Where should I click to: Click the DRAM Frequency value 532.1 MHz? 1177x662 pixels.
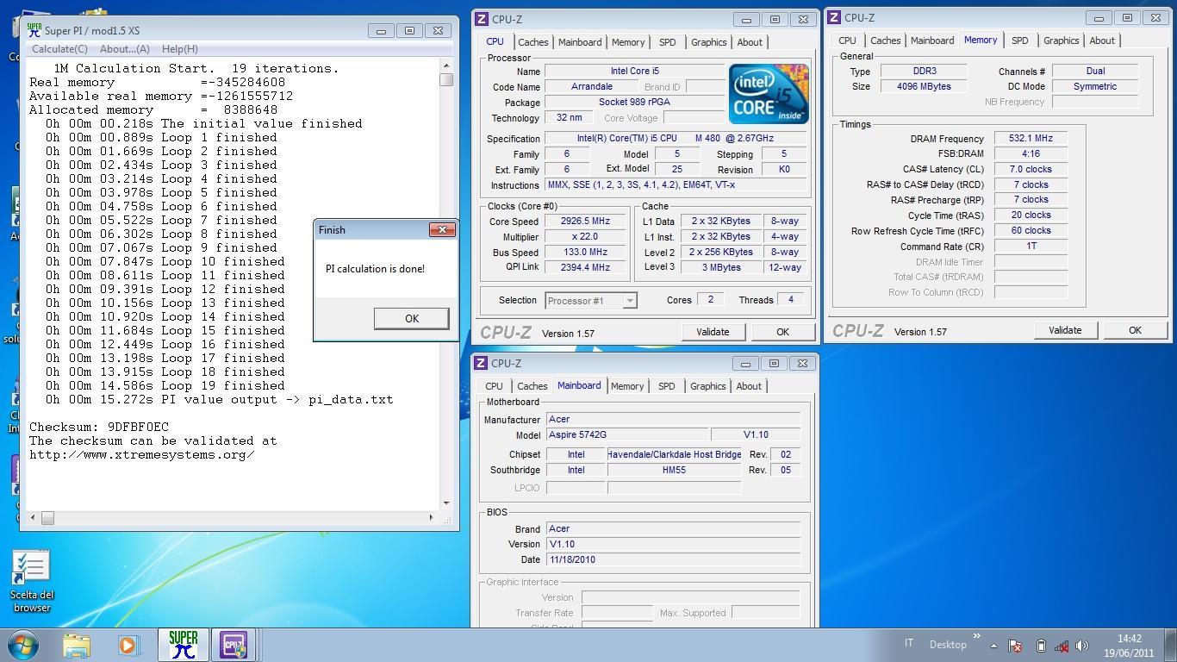point(1031,138)
